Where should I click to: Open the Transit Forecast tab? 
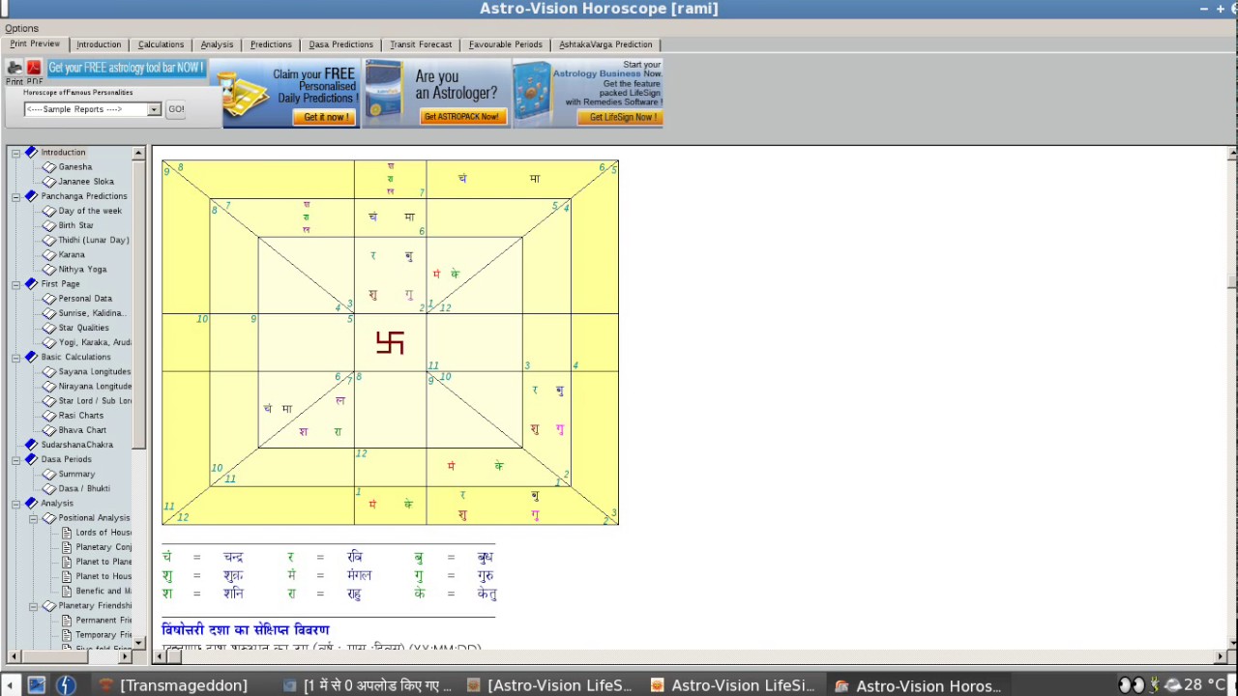421,44
